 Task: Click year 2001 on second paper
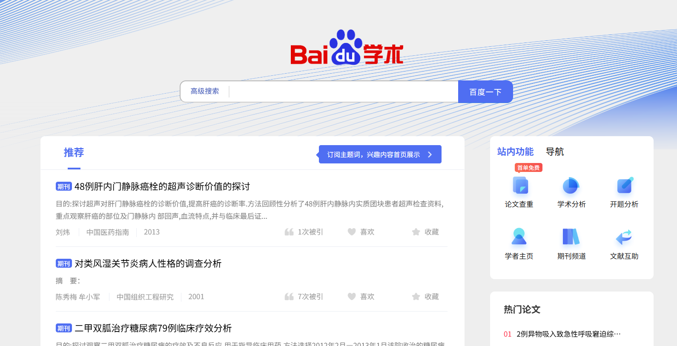click(x=196, y=297)
